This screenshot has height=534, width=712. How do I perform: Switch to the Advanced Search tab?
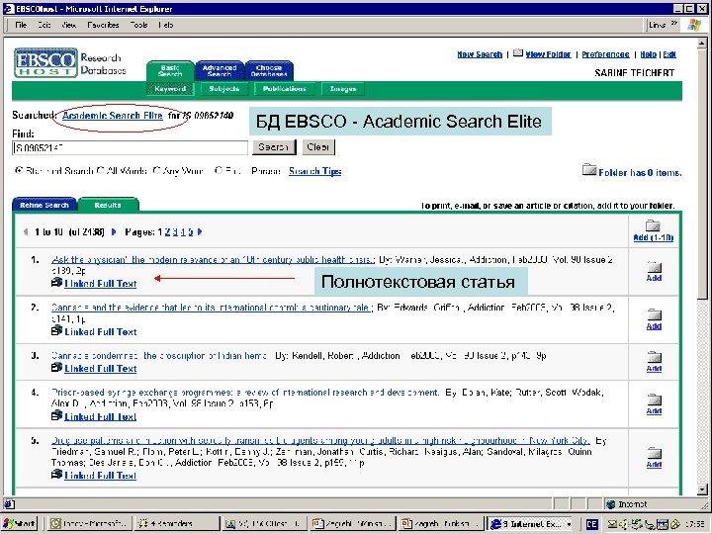pyautogui.click(x=220, y=71)
